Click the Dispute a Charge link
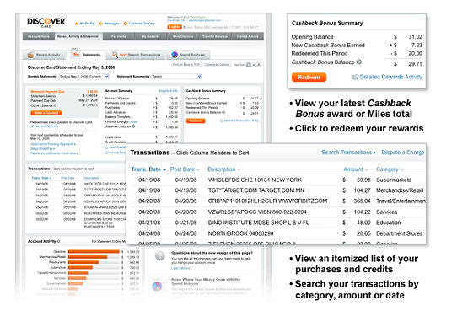 click(x=403, y=153)
